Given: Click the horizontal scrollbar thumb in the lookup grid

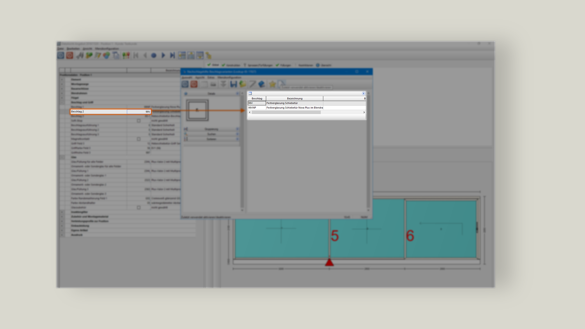Looking at the screenshot, I should pos(286,112).
